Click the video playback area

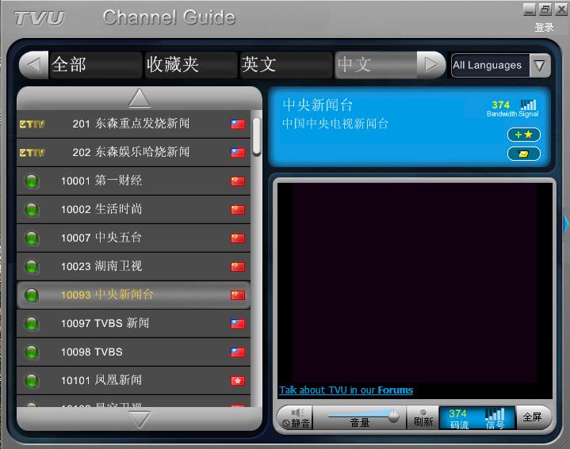[415, 283]
